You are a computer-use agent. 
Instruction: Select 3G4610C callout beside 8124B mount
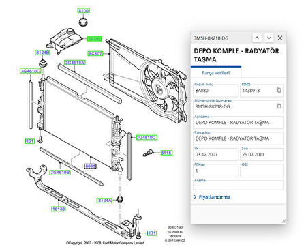pos(31,71)
